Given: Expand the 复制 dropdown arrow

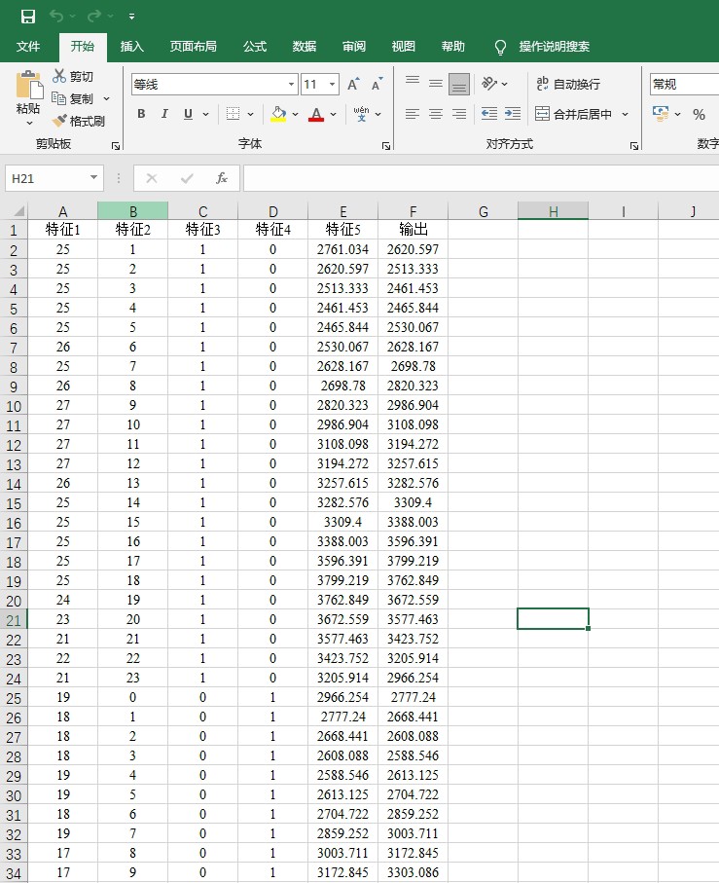Looking at the screenshot, I should coord(106,98).
